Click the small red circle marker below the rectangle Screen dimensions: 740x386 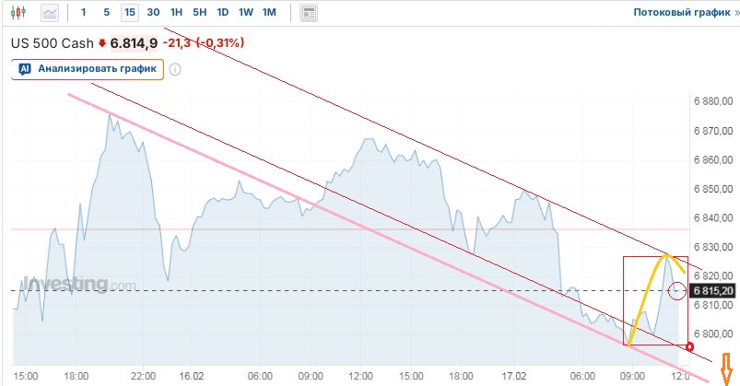pos(690,347)
